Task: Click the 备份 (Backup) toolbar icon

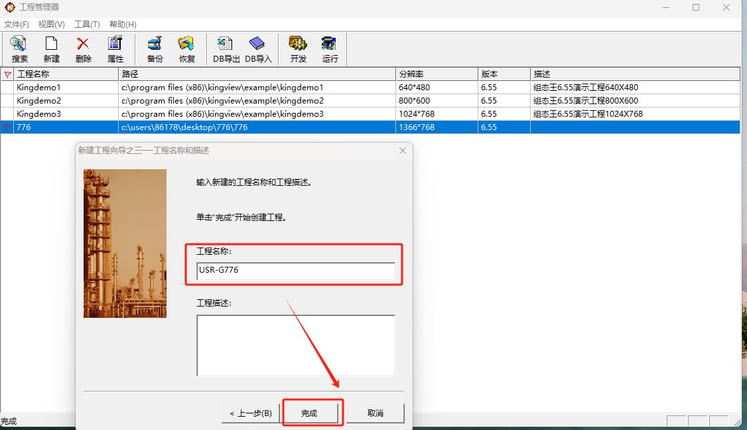Action: 155,49
